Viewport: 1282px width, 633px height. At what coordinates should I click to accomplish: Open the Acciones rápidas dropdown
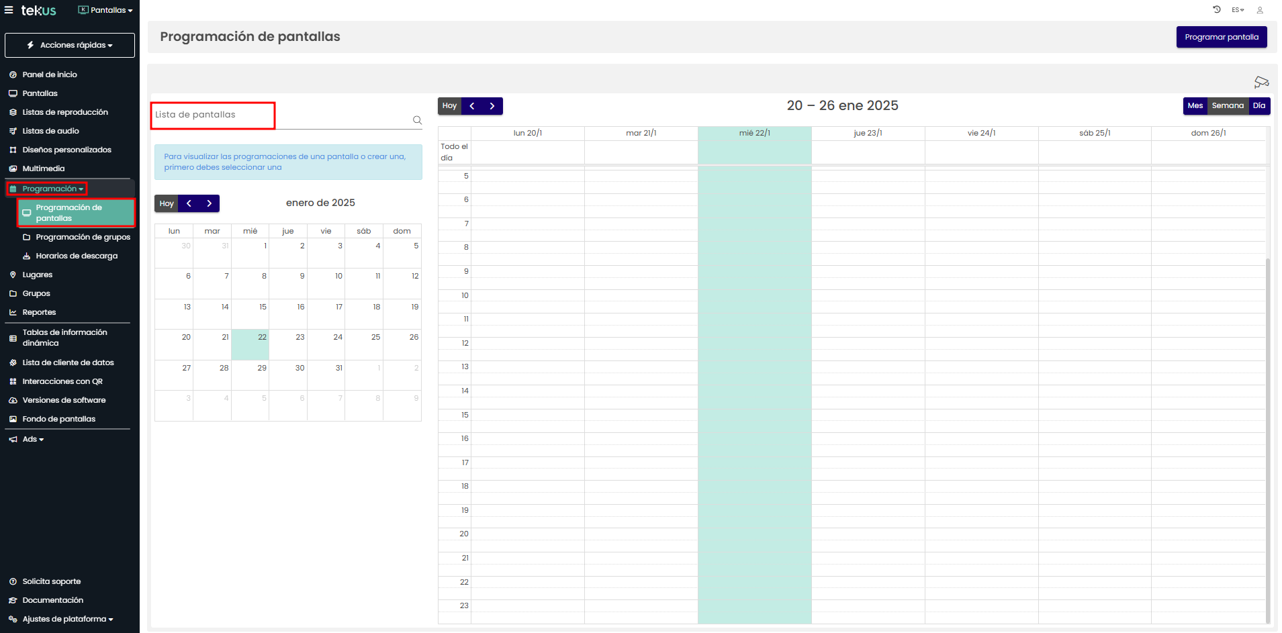70,45
